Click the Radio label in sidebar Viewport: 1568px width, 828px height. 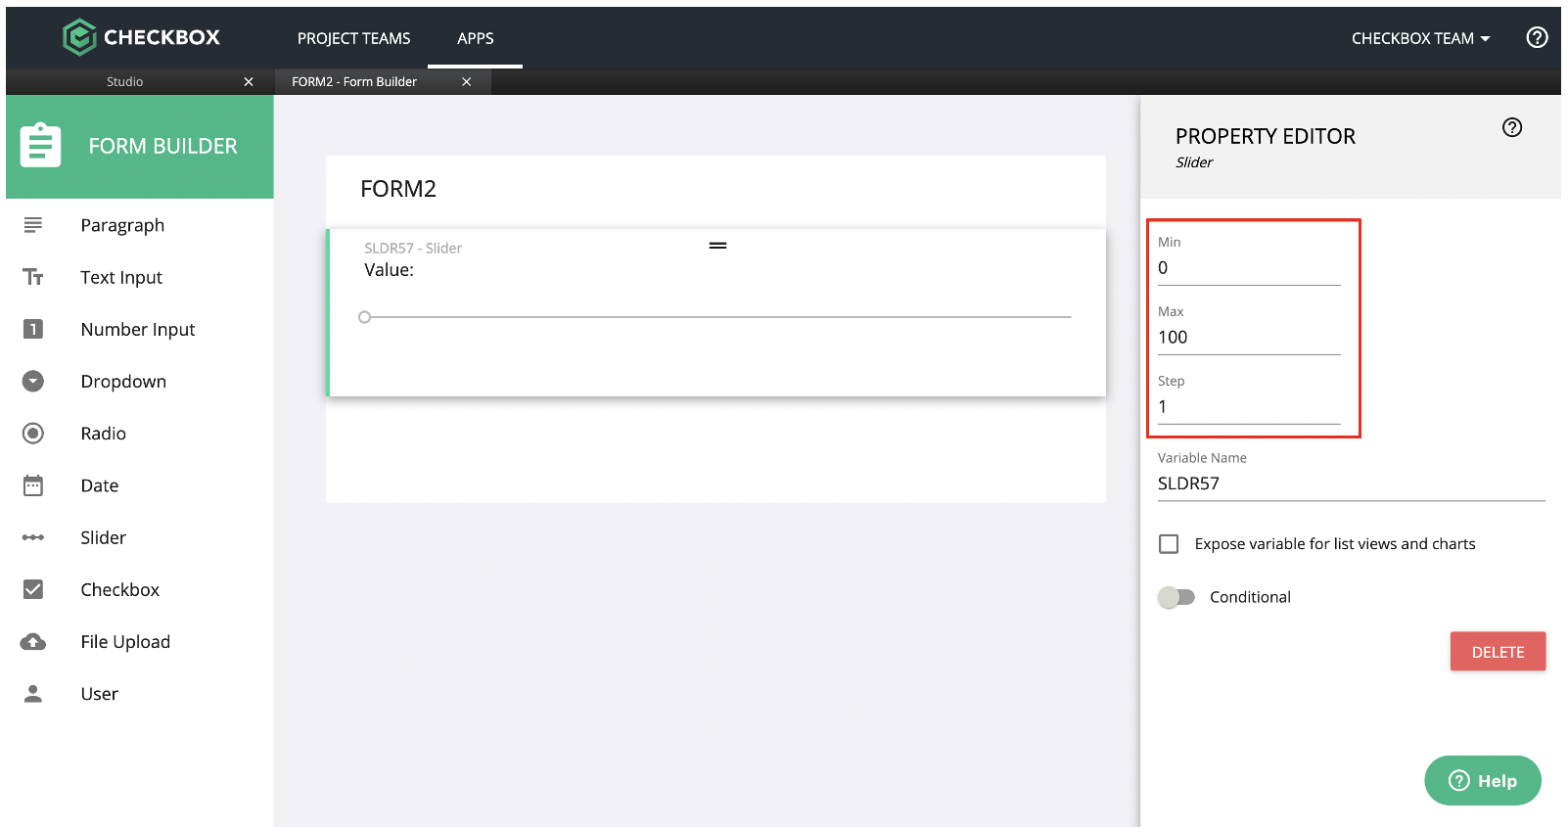click(x=104, y=434)
